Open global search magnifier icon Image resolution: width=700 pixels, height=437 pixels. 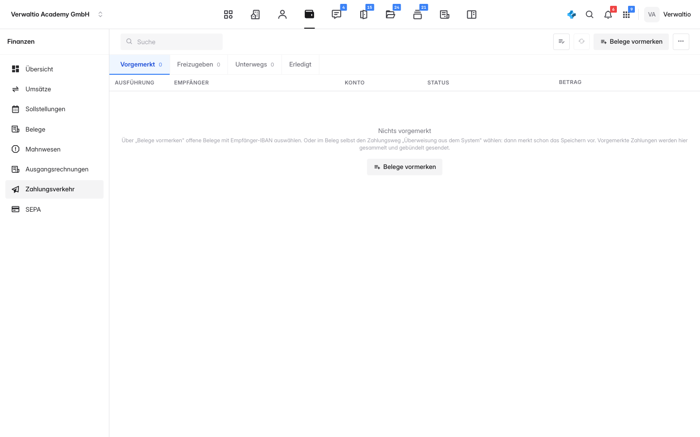coord(590,15)
